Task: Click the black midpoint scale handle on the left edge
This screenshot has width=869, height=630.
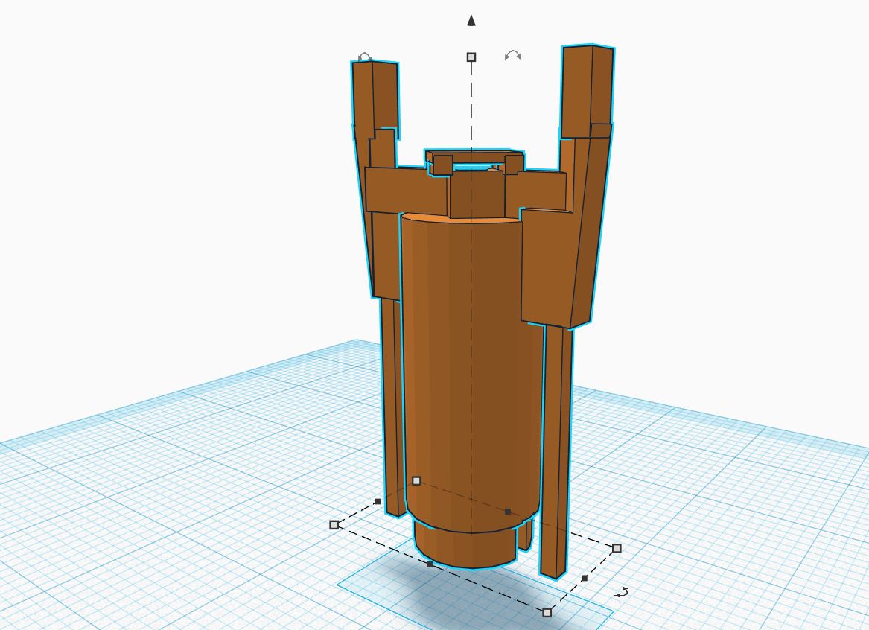Action: (x=378, y=502)
